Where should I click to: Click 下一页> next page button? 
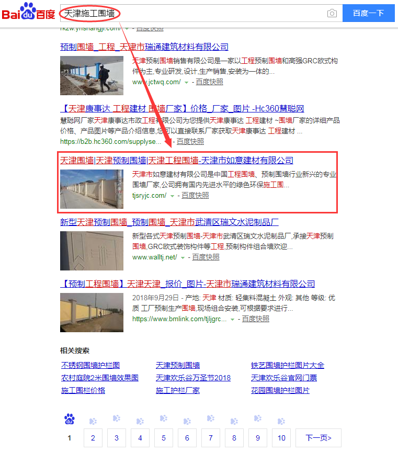[x=319, y=438]
